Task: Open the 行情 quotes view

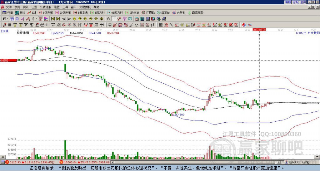Action: point(7,12)
